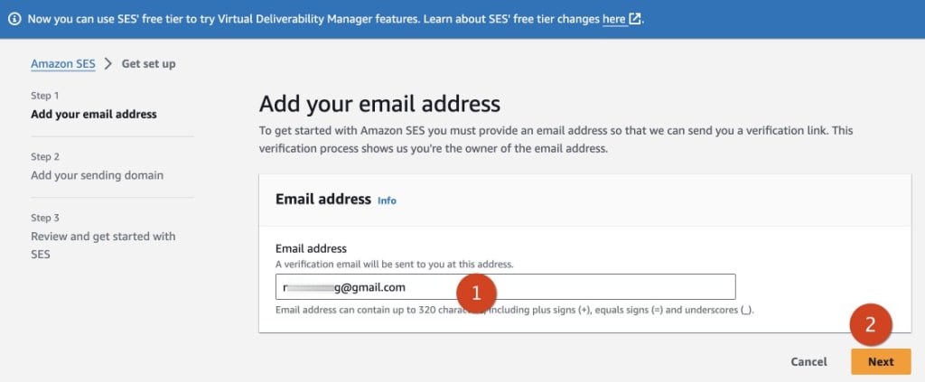The image size is (925, 382).
Task: Select Step 3 Review and get started
Action: tap(103, 237)
